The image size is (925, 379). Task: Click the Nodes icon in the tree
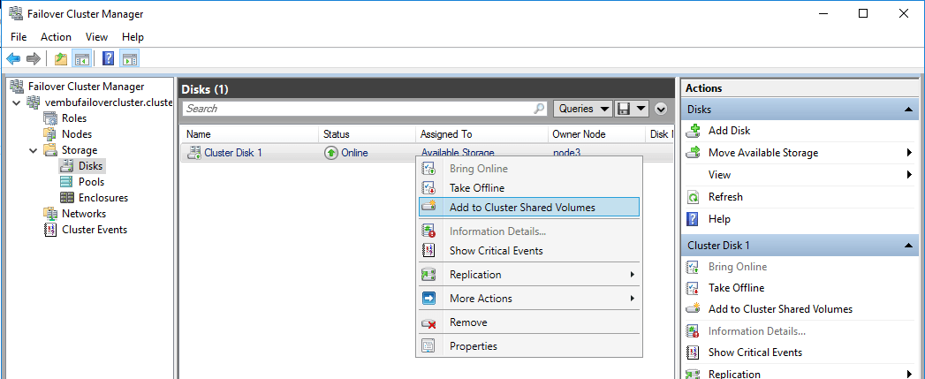(x=50, y=134)
